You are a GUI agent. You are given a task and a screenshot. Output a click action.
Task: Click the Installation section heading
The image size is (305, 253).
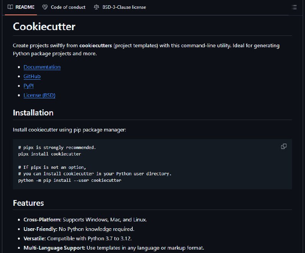(x=33, y=113)
